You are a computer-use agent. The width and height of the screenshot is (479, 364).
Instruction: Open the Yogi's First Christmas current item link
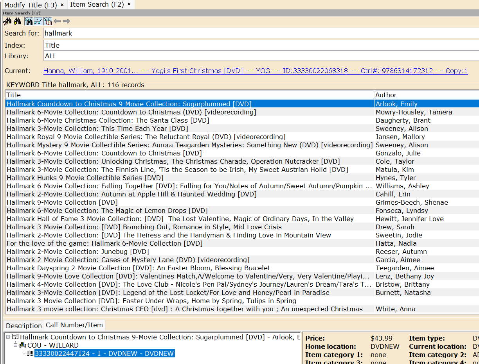tap(255, 71)
